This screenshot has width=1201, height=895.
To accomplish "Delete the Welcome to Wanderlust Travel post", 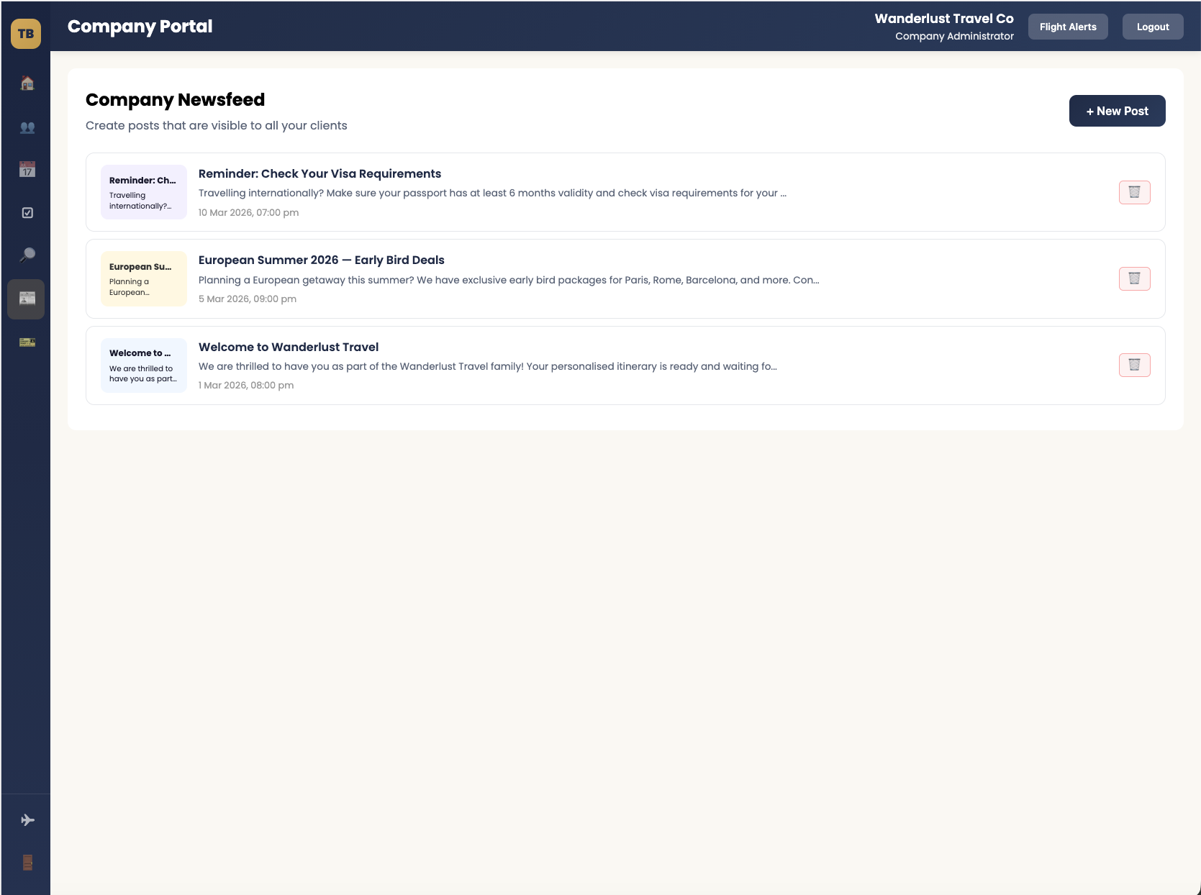I will point(1135,365).
